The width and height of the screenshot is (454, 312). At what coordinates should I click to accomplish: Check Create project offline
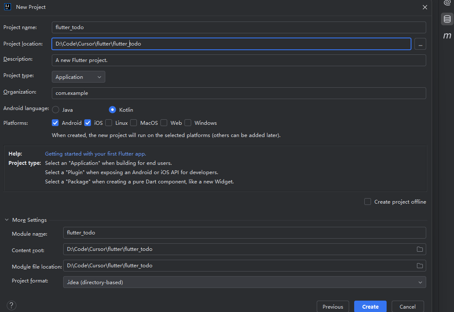(x=367, y=202)
